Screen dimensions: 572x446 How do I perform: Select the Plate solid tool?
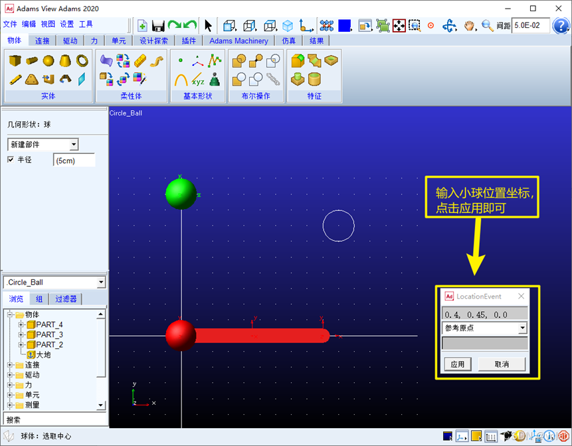32,79
